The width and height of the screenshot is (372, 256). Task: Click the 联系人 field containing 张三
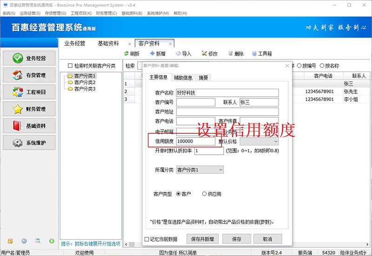click(x=259, y=102)
